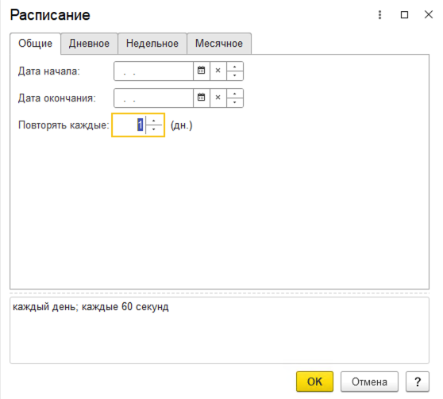
Task: Increment the Повторять каждые value
Action: (154, 121)
